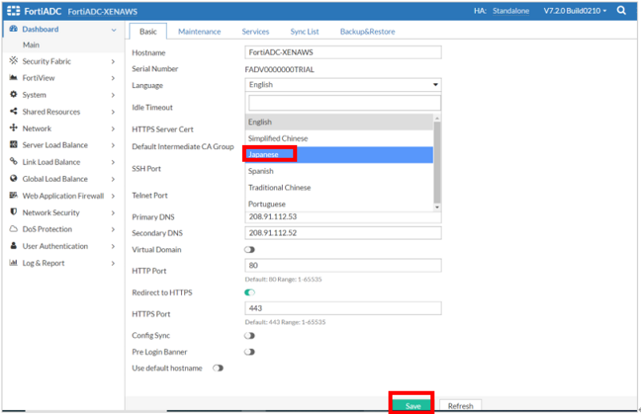Click the Secondary DNS field

coord(343,233)
